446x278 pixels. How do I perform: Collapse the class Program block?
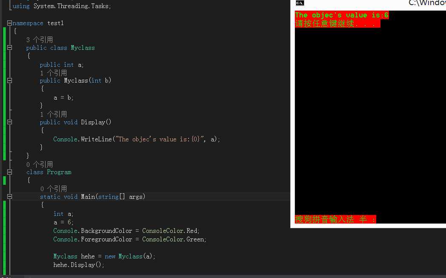click(9, 172)
